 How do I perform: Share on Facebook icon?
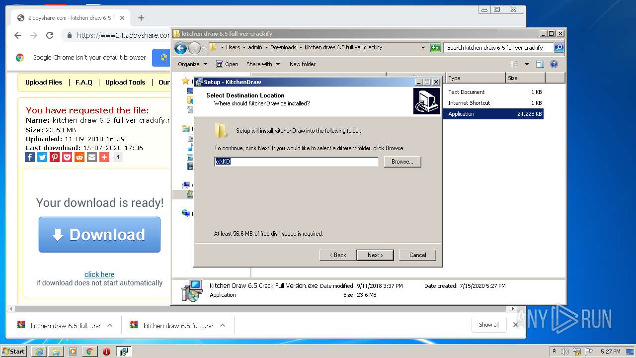point(30,157)
